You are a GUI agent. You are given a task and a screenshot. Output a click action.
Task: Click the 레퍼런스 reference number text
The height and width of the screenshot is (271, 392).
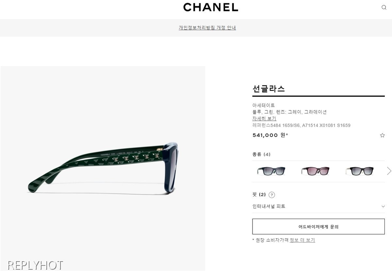[x=301, y=125]
